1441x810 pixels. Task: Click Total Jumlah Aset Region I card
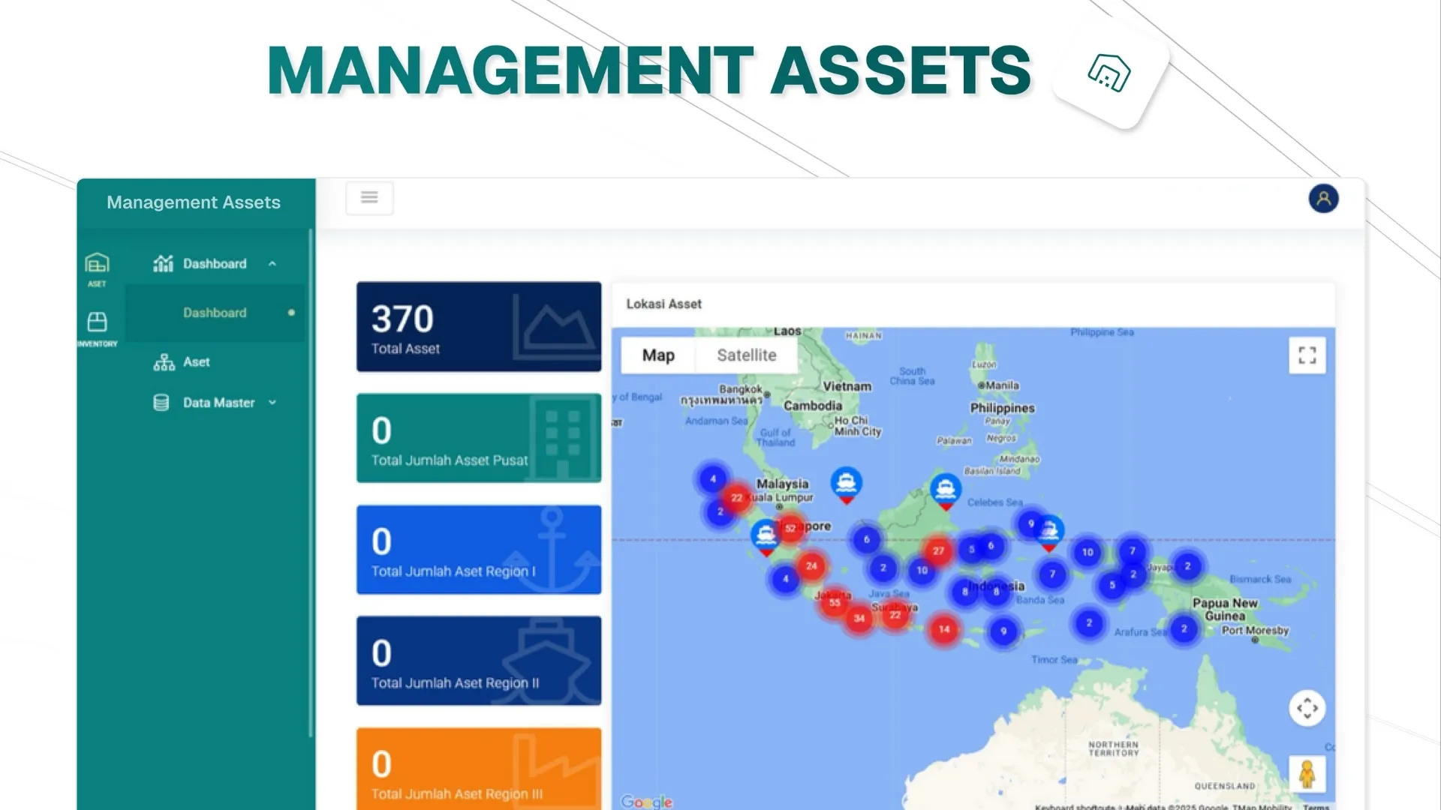(x=479, y=550)
